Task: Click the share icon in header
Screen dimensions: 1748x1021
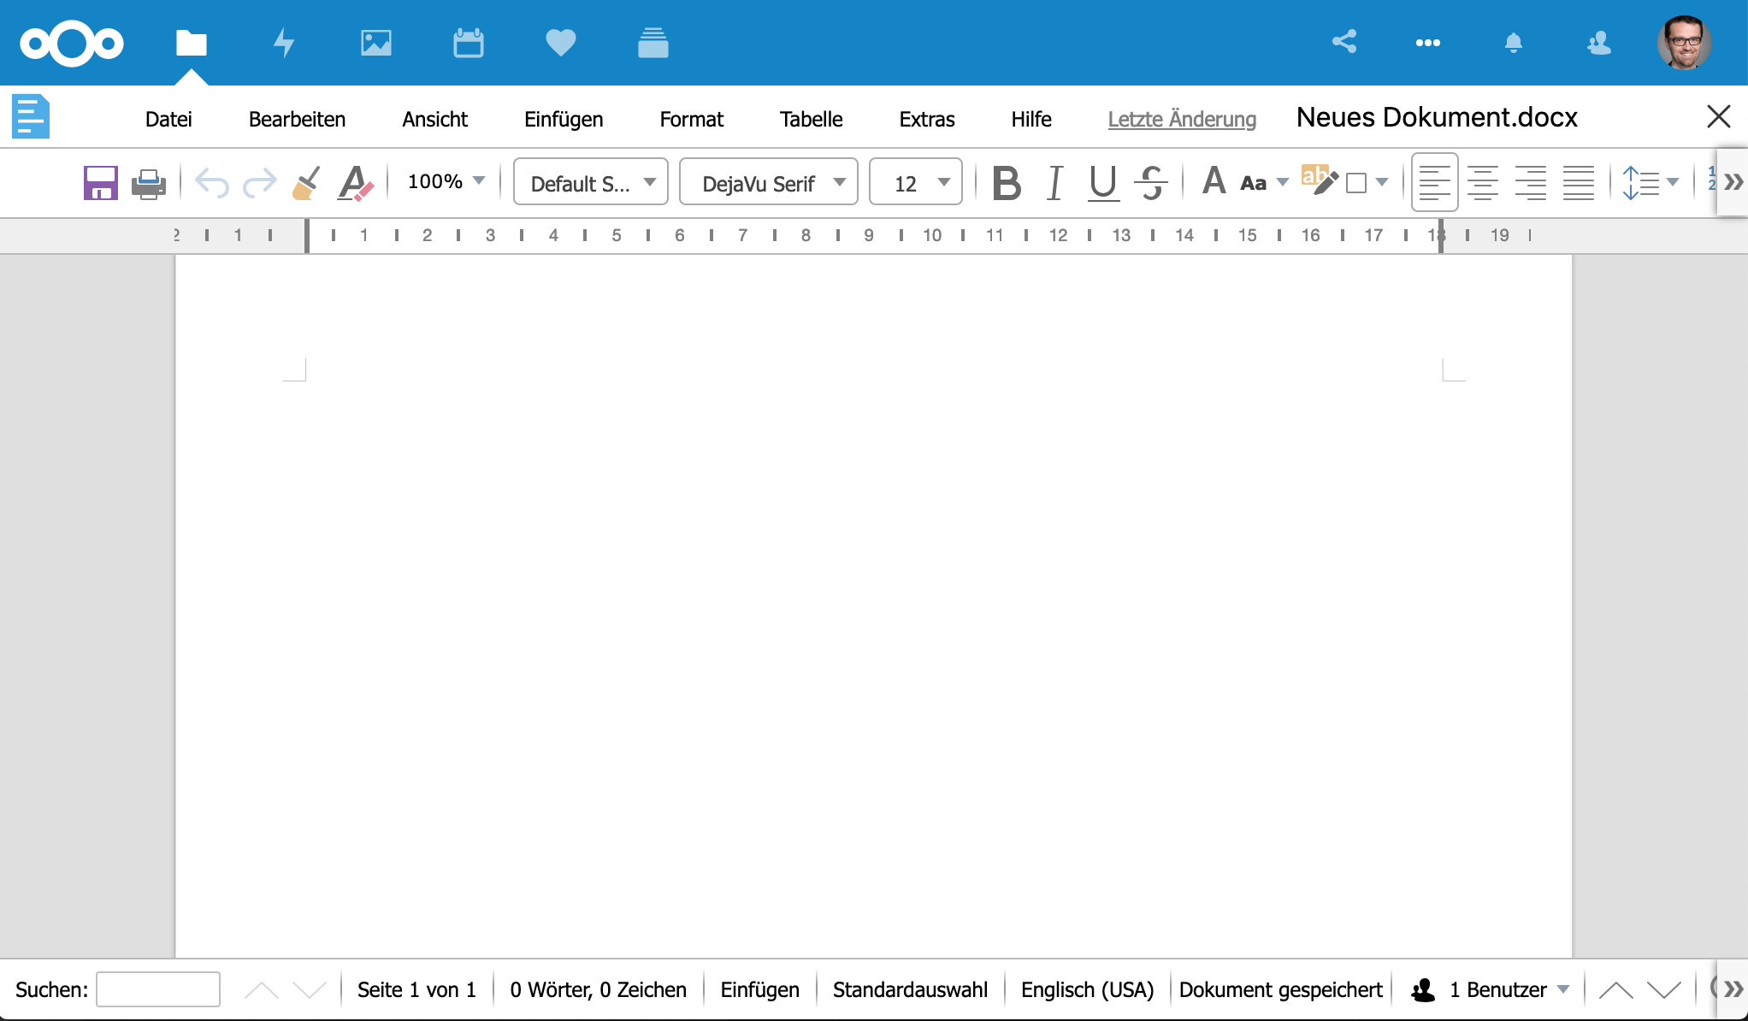Action: click(x=1344, y=42)
